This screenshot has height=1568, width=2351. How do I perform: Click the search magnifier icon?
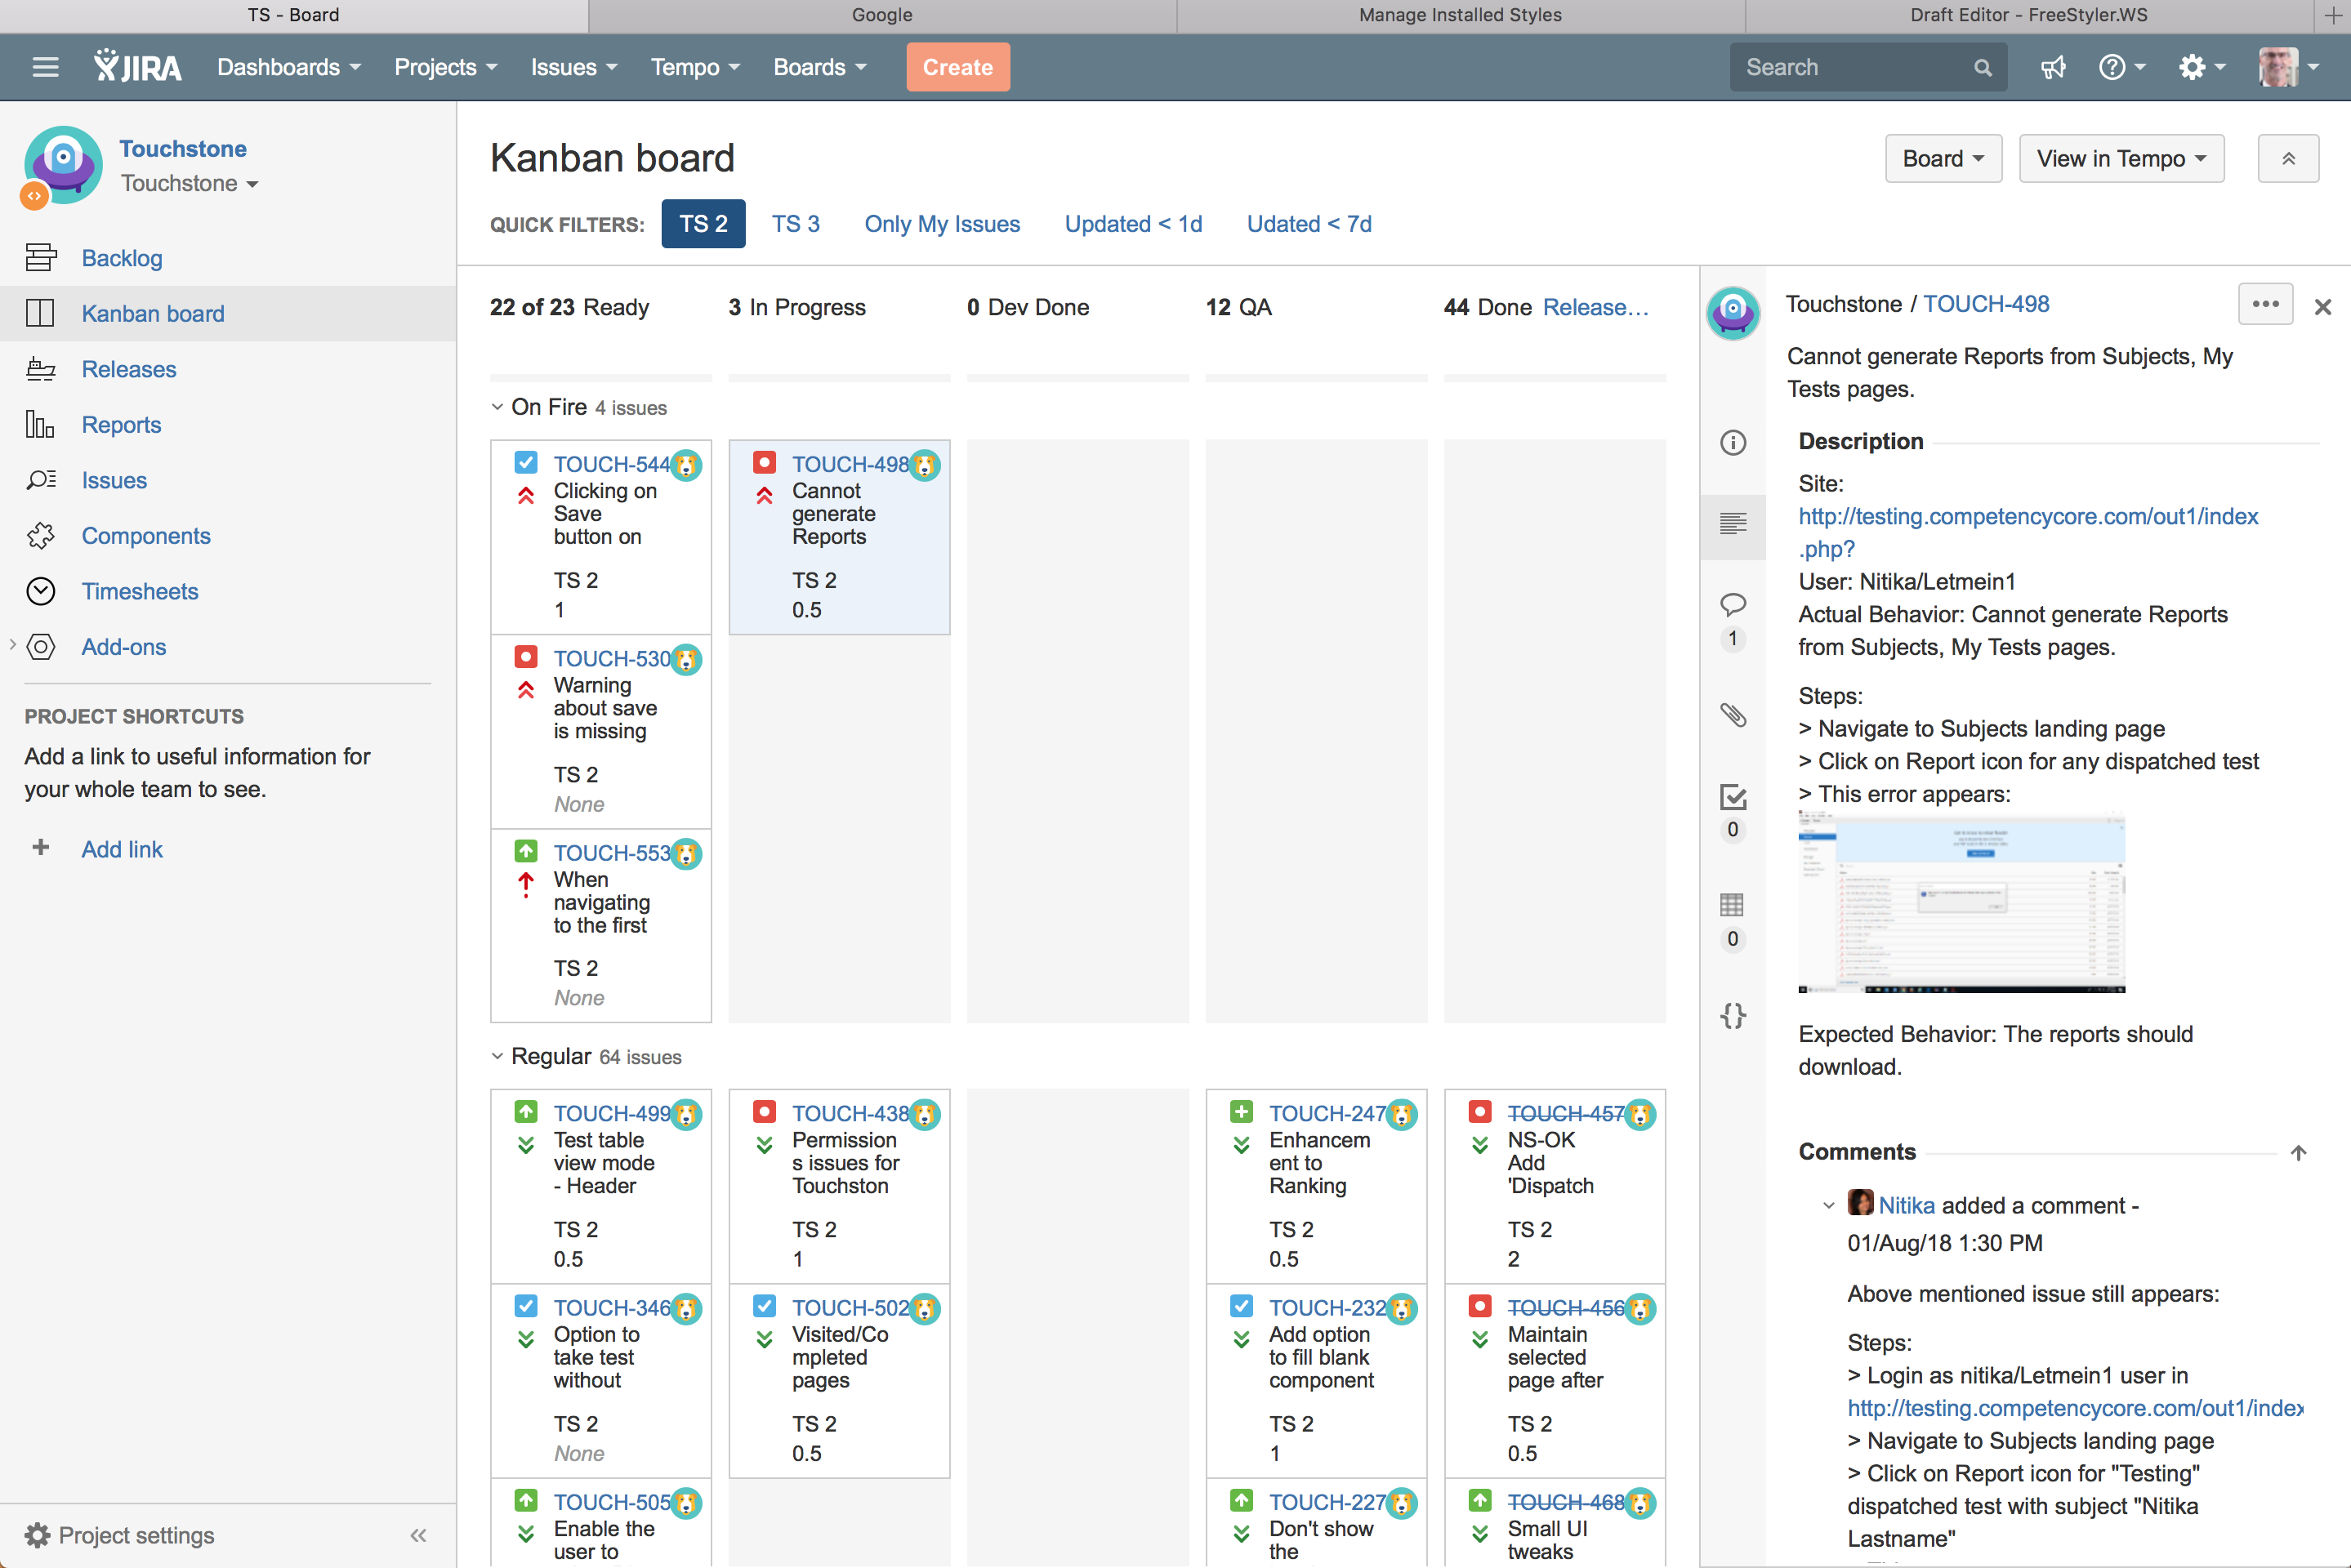click(x=1982, y=67)
